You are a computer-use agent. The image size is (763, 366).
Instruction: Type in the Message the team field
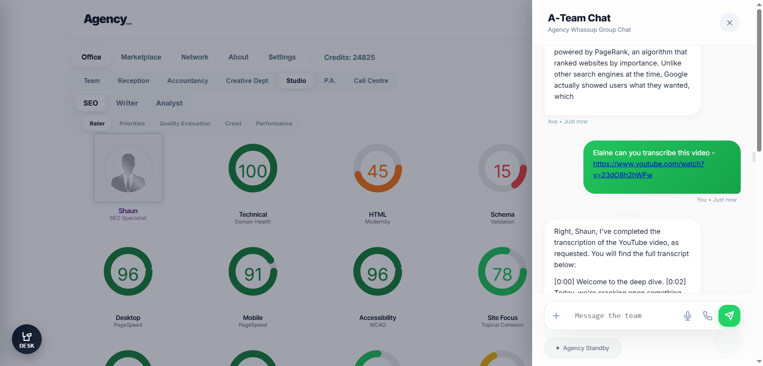(x=624, y=316)
